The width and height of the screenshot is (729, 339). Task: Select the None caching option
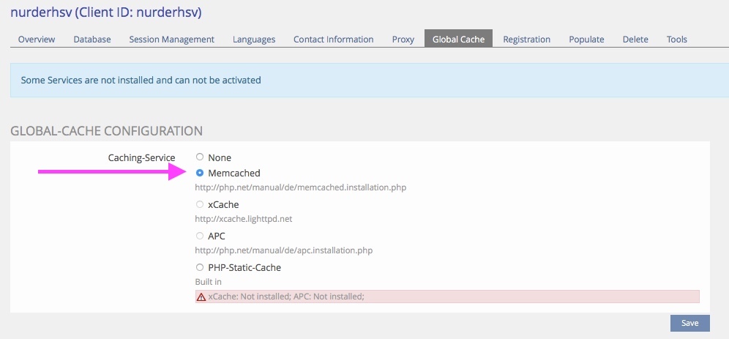coord(200,157)
